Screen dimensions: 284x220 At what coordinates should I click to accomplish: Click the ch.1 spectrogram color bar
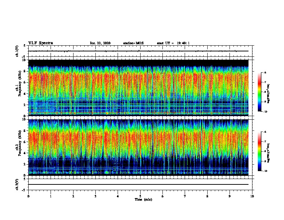(260, 92)
